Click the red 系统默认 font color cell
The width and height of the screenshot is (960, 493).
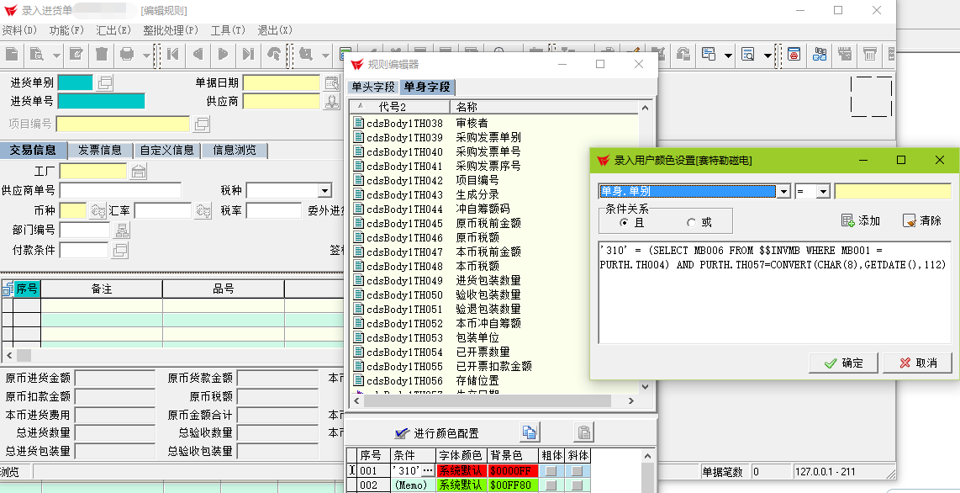(462, 470)
